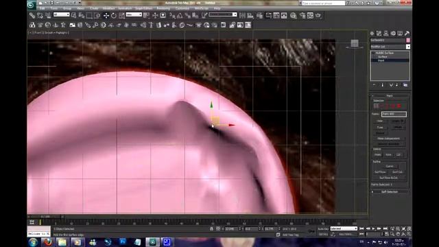Open Firefox from the Windows taskbar
The height and width of the screenshot is (247, 439).
click(x=47, y=242)
